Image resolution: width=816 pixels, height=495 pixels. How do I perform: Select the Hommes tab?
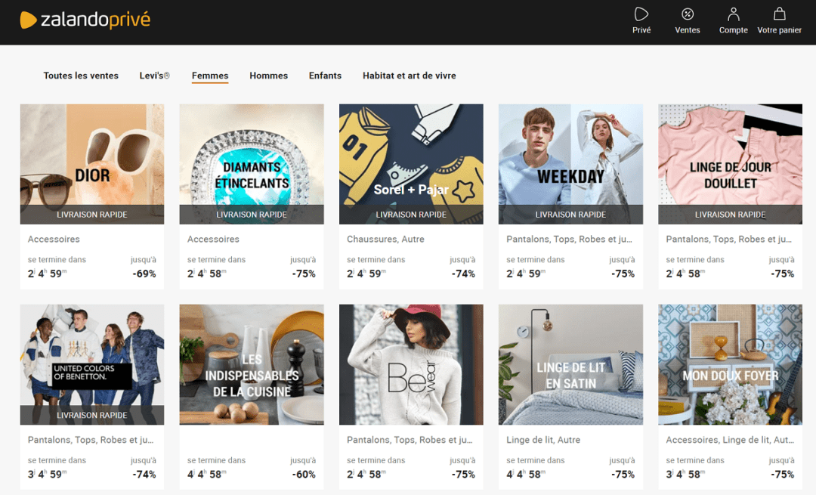pyautogui.click(x=268, y=76)
